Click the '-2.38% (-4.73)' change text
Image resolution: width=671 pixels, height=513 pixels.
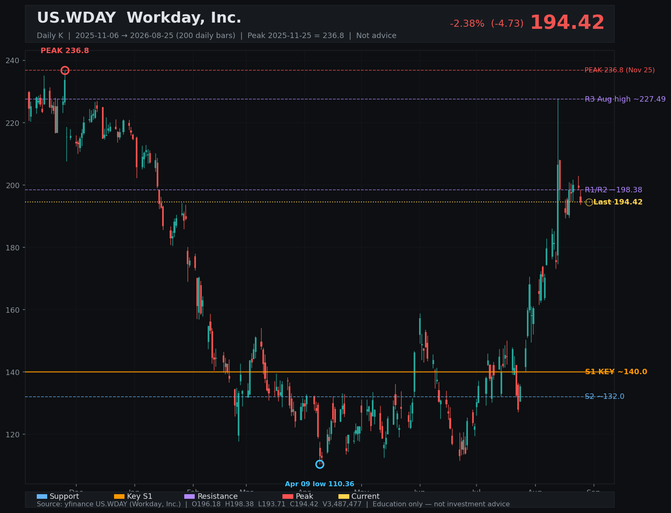487,24
